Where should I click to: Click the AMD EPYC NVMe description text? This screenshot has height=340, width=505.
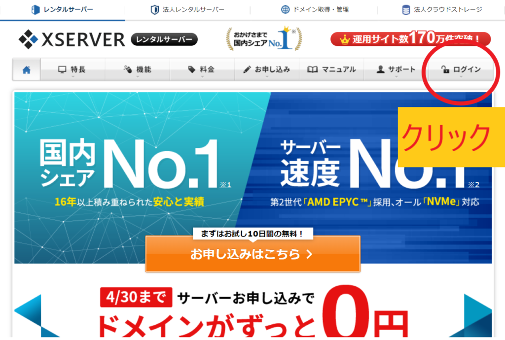(375, 202)
